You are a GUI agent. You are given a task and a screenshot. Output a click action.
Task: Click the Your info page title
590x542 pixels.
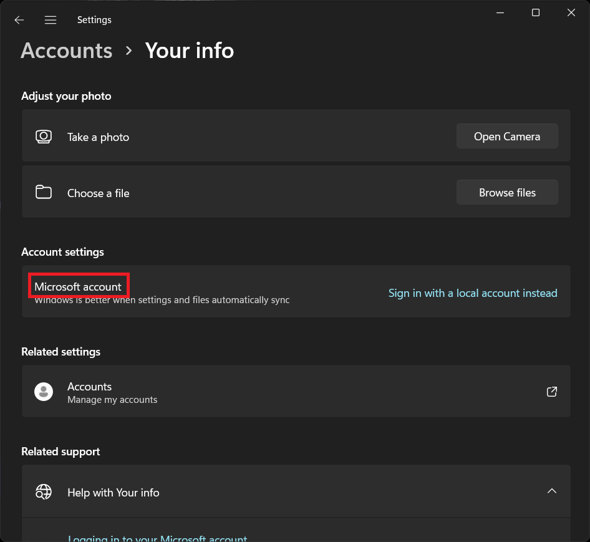189,51
